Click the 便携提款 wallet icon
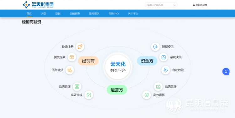235x118 pixels. point(72,57)
